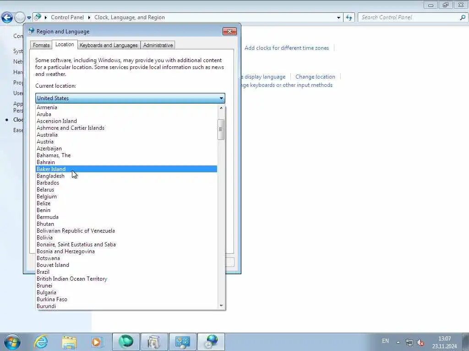Image resolution: width=469 pixels, height=351 pixels.
Task: Select Armenia in the location list
Action: (126, 107)
